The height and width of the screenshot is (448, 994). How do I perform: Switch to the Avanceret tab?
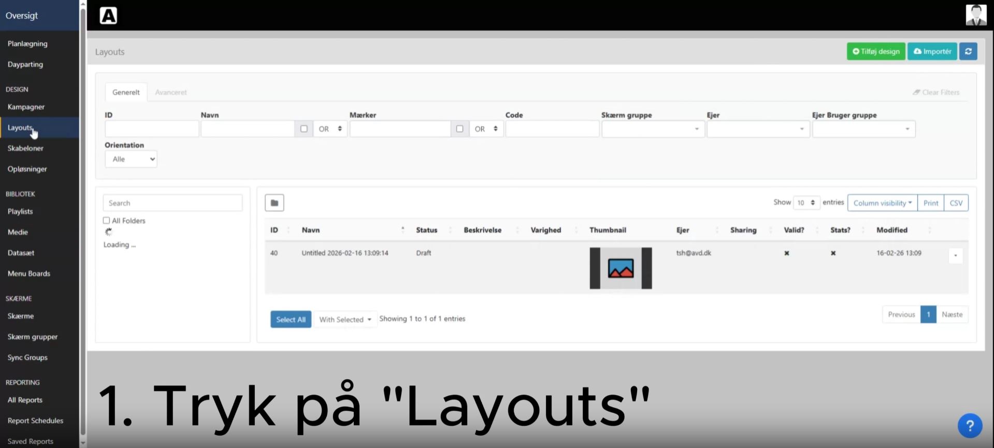[x=170, y=92]
